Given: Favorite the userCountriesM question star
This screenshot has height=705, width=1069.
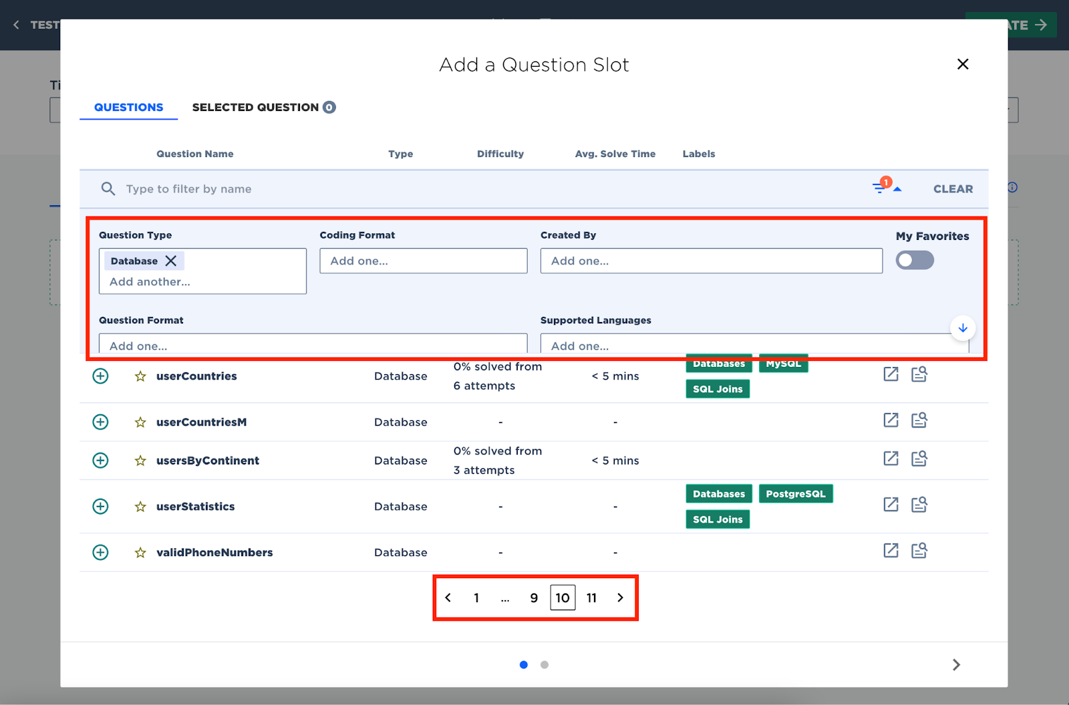Looking at the screenshot, I should [140, 422].
